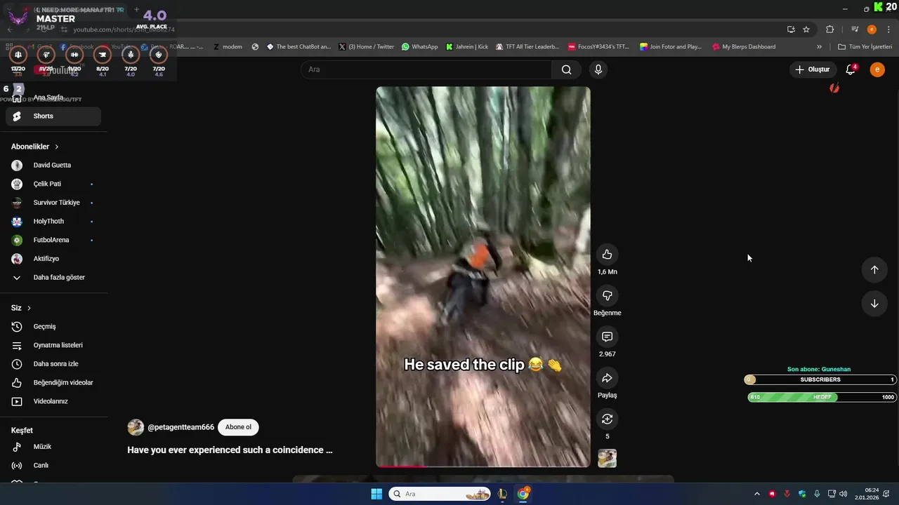Switch to Chrome in the taskbar
The height and width of the screenshot is (505, 899).
click(x=523, y=494)
